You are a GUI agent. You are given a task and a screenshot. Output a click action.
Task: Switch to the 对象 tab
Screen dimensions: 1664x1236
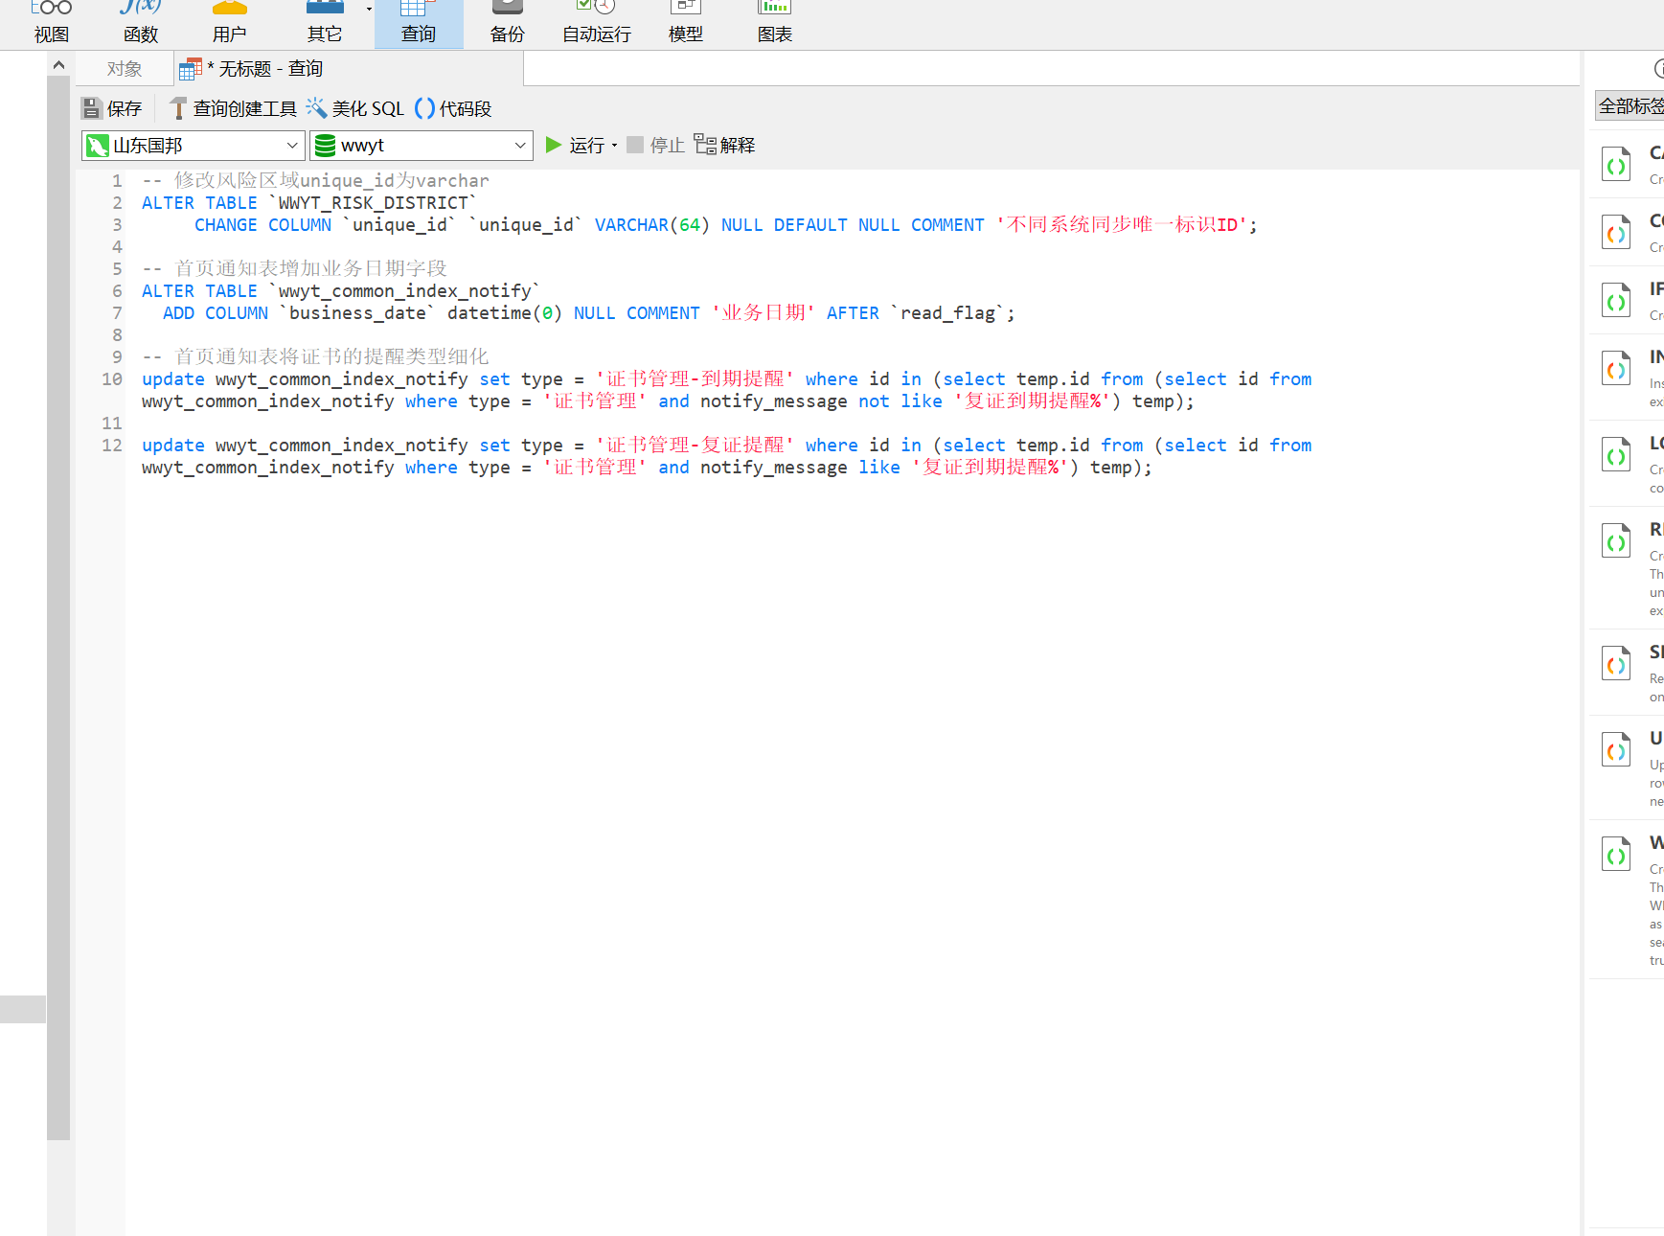tap(125, 69)
